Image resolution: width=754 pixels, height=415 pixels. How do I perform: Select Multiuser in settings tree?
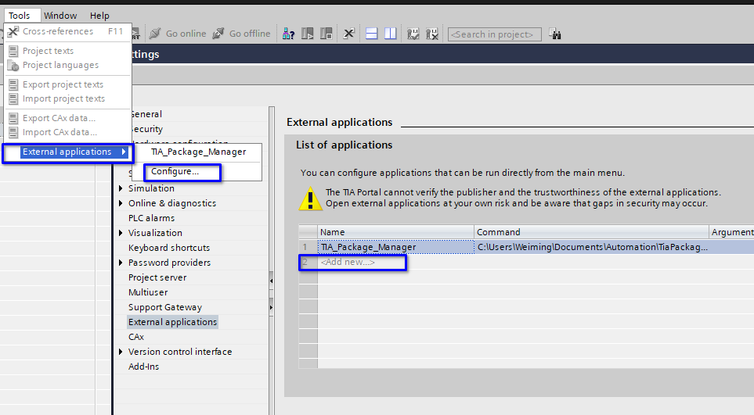[x=148, y=292]
